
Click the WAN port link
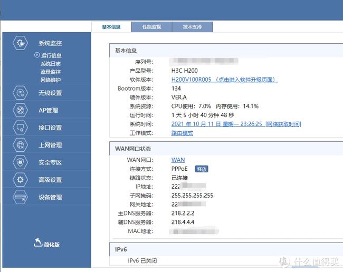pos(178,160)
